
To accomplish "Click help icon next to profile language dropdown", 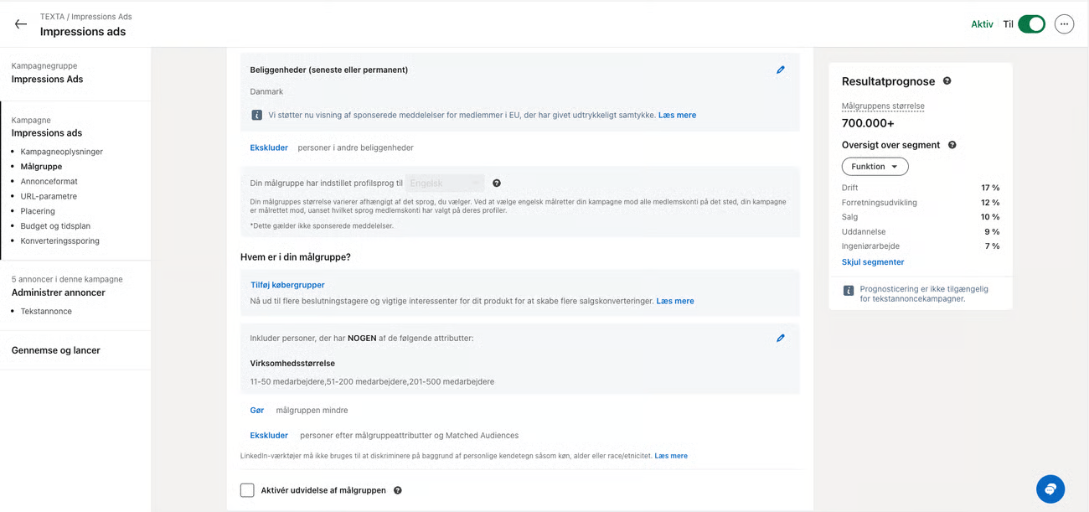I will [x=497, y=183].
